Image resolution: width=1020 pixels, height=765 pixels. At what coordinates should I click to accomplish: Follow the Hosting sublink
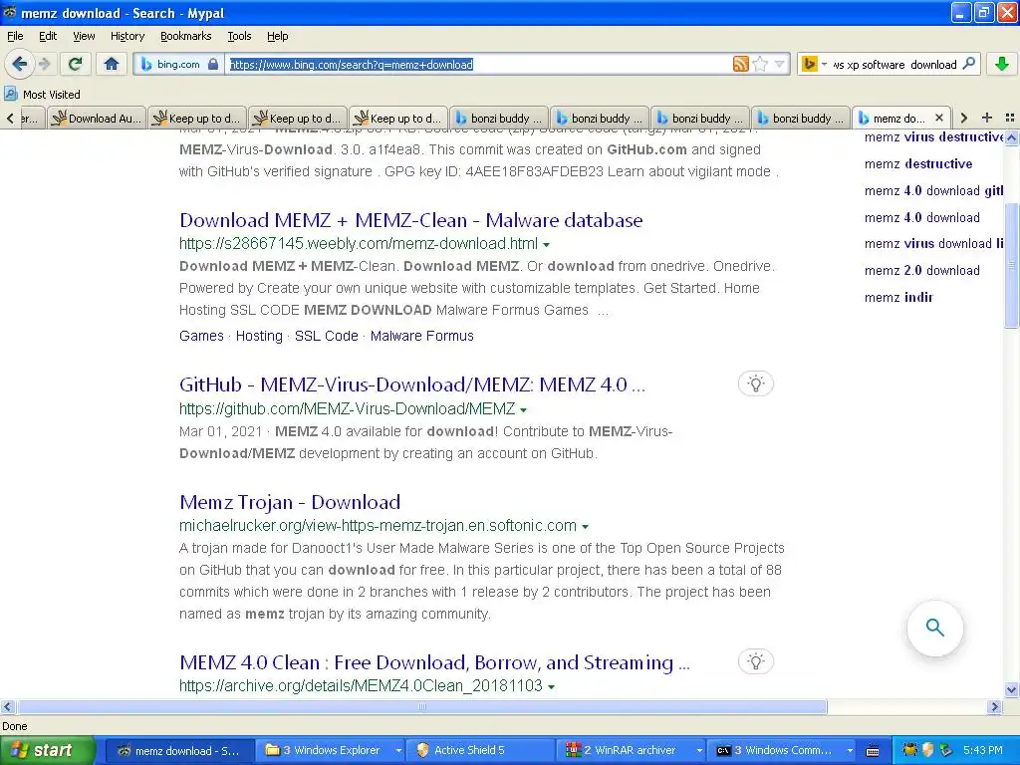coord(259,336)
